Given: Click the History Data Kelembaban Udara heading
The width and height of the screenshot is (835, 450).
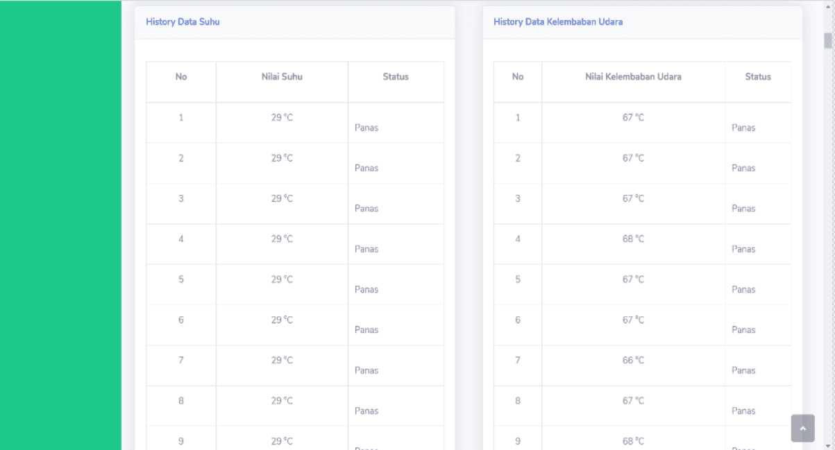Looking at the screenshot, I should click(x=558, y=21).
